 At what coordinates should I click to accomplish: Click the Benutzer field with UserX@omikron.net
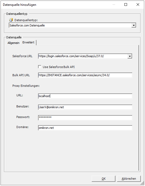pos(85,107)
